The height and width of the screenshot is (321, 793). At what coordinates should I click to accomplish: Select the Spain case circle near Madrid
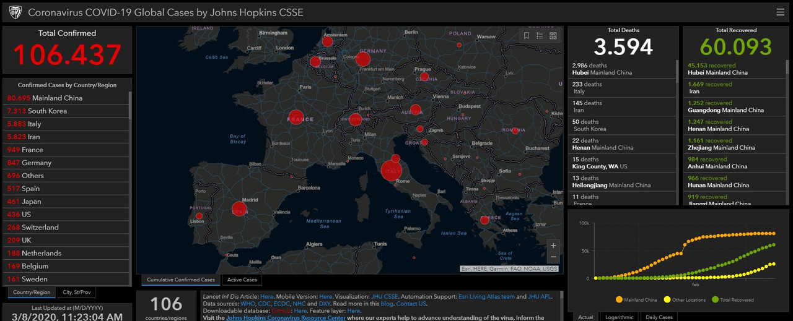click(x=239, y=209)
